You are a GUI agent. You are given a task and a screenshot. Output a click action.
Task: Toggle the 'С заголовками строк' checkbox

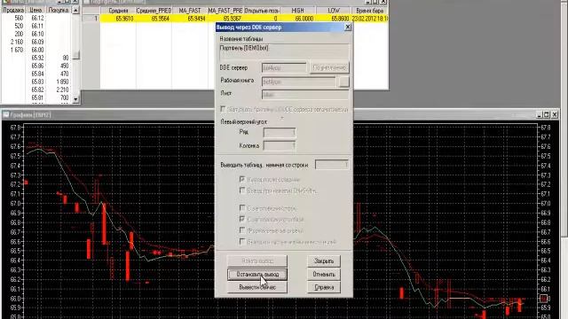pyautogui.click(x=242, y=207)
